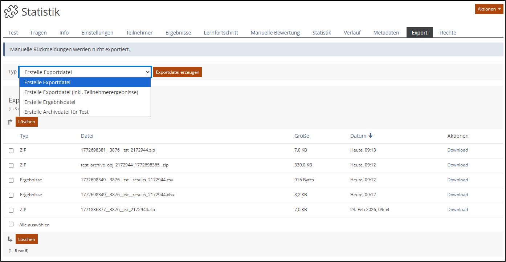Download the test_archive_obj zip file
506x262 pixels.
click(x=457, y=165)
